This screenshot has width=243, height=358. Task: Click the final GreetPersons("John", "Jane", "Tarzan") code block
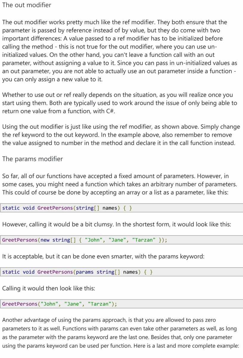click(x=119, y=304)
